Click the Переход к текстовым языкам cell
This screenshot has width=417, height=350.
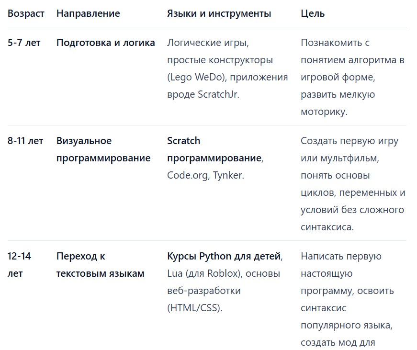coord(100,265)
